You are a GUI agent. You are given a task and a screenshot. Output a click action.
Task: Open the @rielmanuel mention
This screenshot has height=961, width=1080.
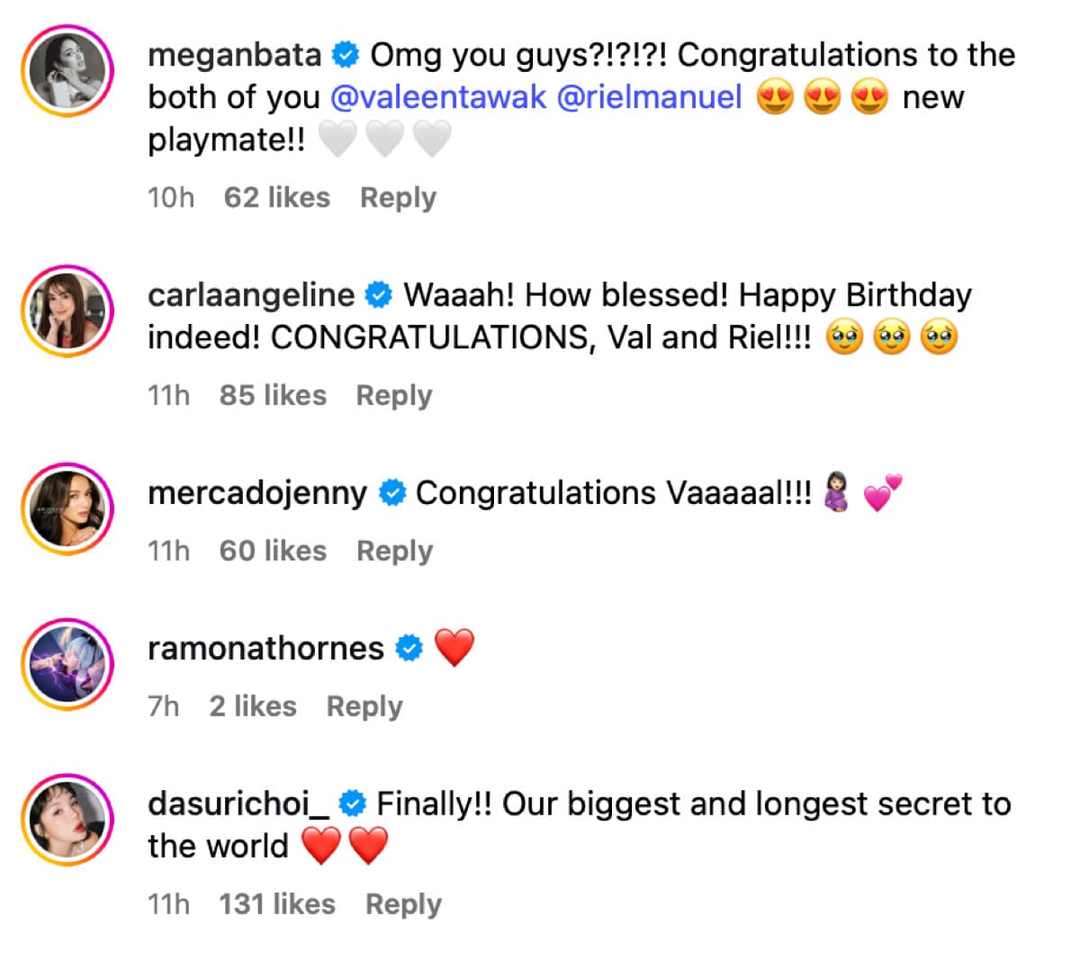(650, 97)
